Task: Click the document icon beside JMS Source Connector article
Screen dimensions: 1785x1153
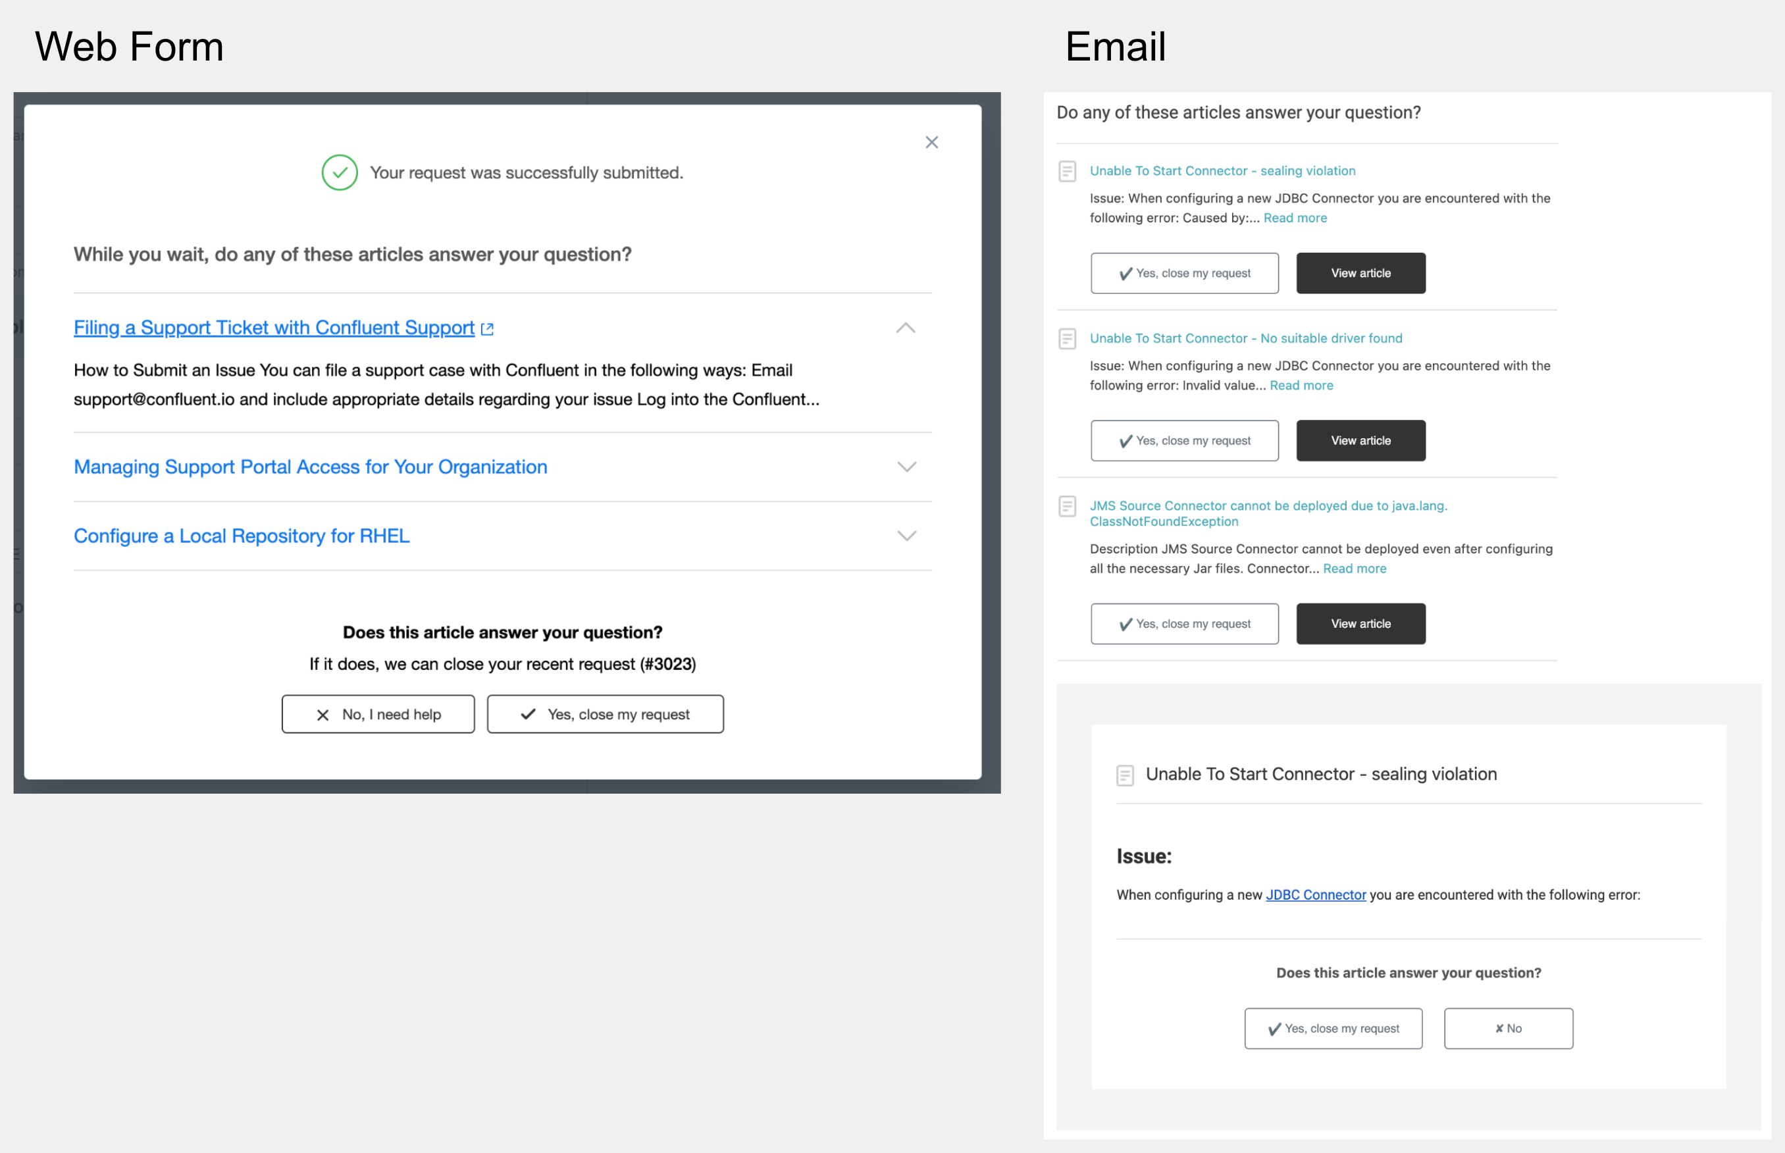Action: coord(1067,507)
